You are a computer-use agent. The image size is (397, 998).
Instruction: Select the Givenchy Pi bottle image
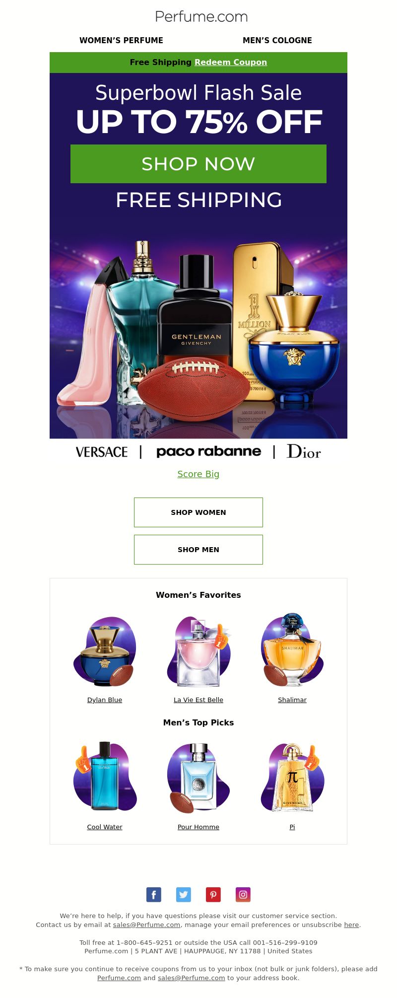point(292,777)
